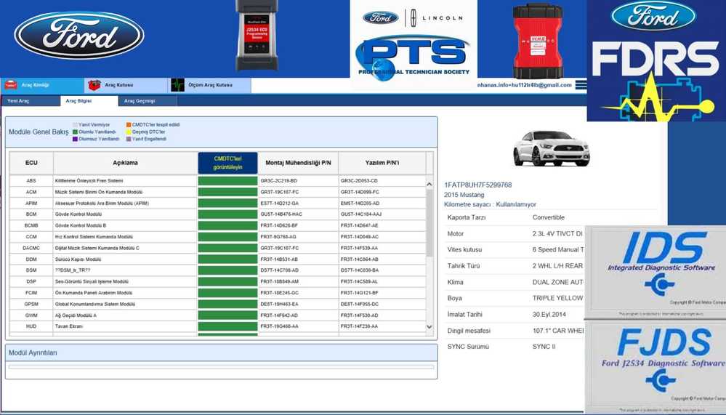The height and width of the screenshot is (415, 726).
Task: Click the purple Olumsuz Yanıtlandı legend swatch
Action: tap(75, 139)
